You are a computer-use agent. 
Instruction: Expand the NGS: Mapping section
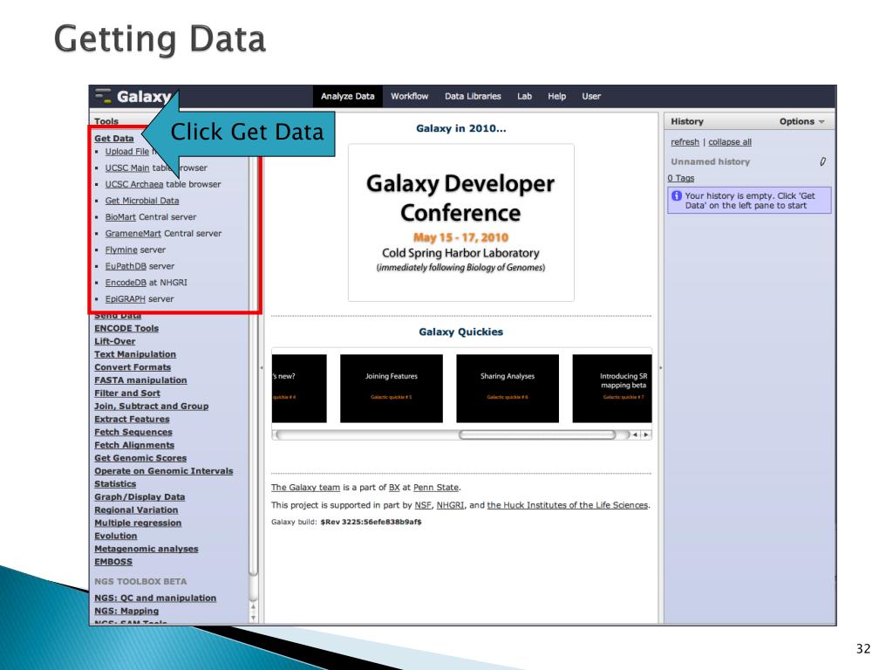(x=126, y=611)
